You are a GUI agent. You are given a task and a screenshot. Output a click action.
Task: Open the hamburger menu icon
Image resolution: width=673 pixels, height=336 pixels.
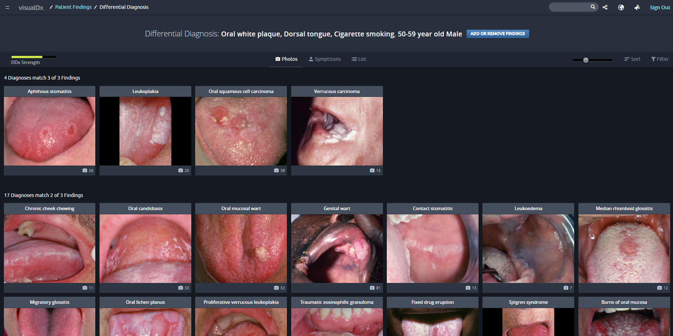pyautogui.click(x=7, y=7)
